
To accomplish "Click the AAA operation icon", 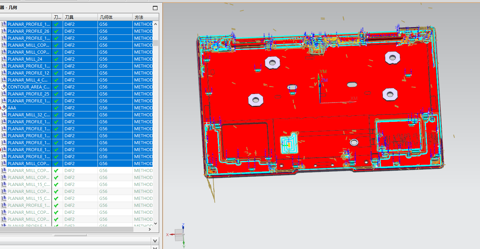I will point(4,108).
